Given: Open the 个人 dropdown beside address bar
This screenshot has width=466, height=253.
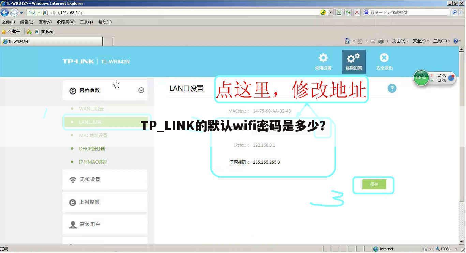Looking at the screenshot, I should pyautogui.click(x=34, y=13).
